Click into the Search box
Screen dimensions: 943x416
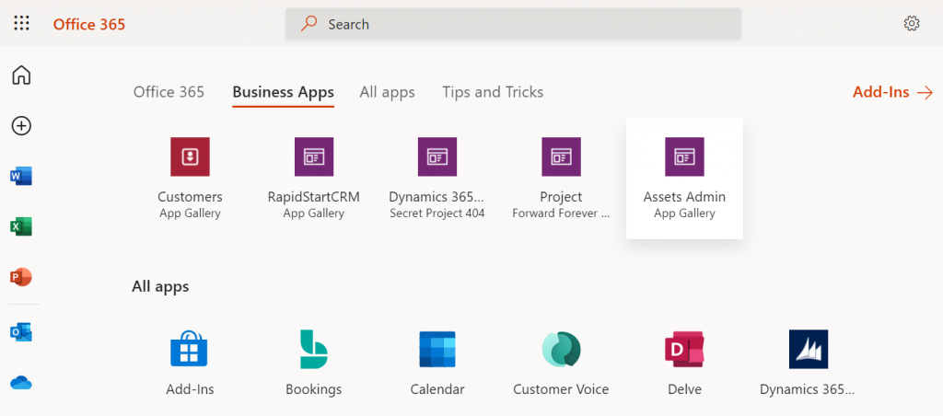[513, 24]
